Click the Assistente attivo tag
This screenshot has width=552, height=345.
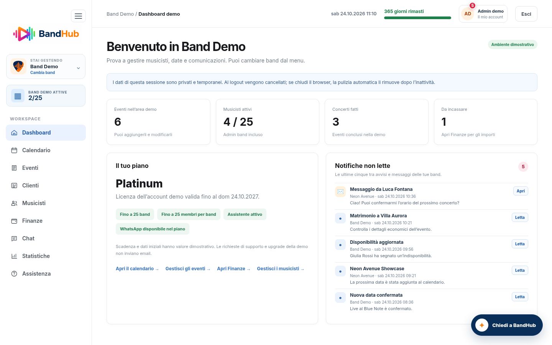pyautogui.click(x=245, y=214)
